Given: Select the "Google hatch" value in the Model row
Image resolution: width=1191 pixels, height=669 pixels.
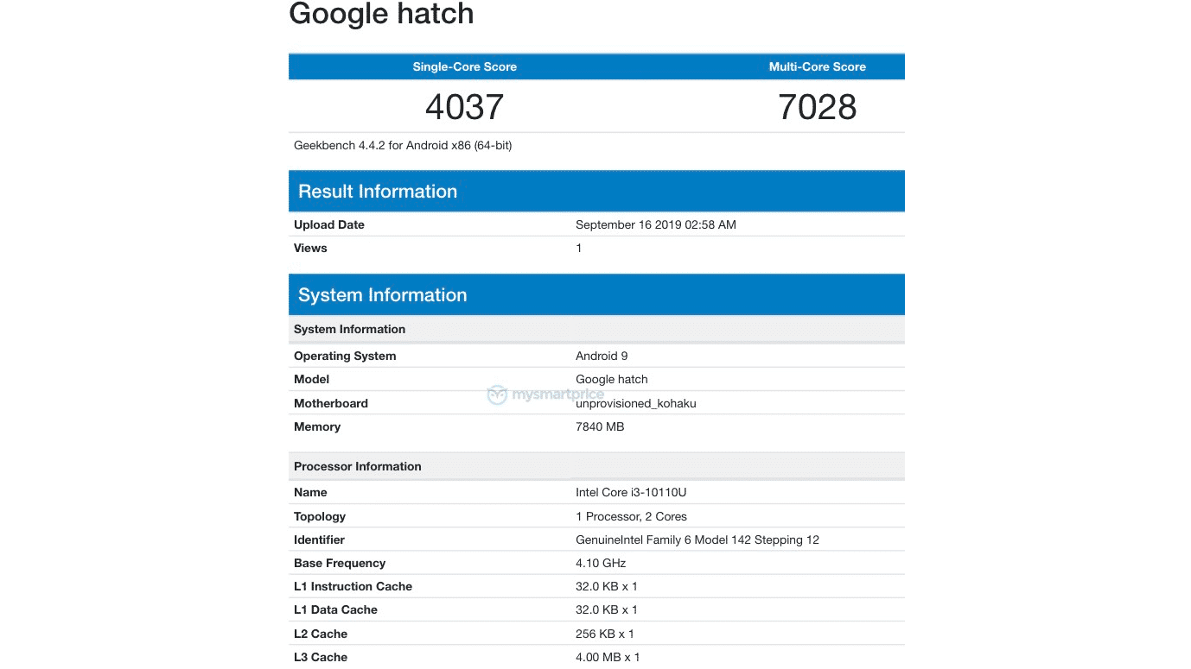Looking at the screenshot, I should tap(612, 379).
